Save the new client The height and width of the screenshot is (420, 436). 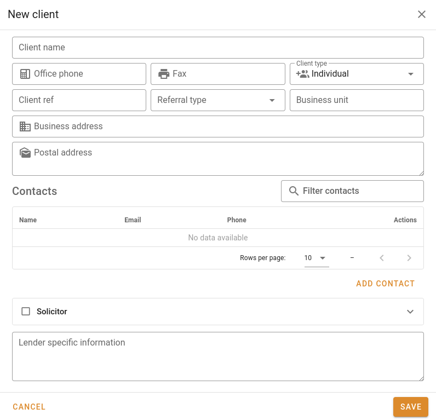coord(410,407)
